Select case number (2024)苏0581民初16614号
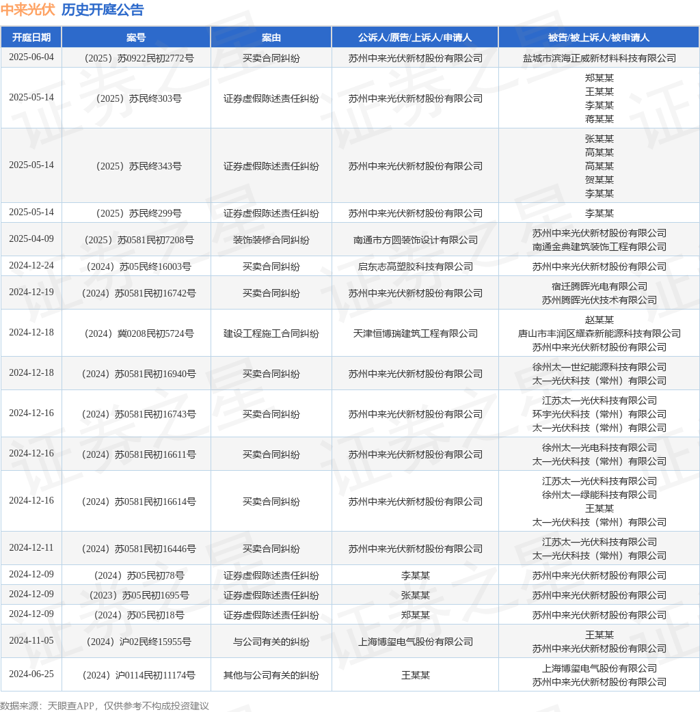Viewport: 700px width, 712px height. [x=136, y=502]
